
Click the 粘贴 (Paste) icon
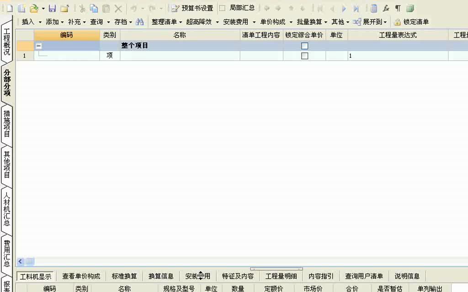(106, 8)
